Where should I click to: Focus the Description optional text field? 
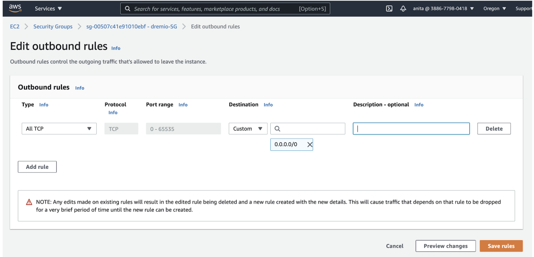tap(411, 129)
